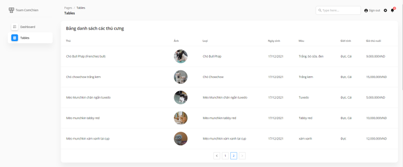Click the Giới tính column header
403x167 pixels.
[x=346, y=41]
